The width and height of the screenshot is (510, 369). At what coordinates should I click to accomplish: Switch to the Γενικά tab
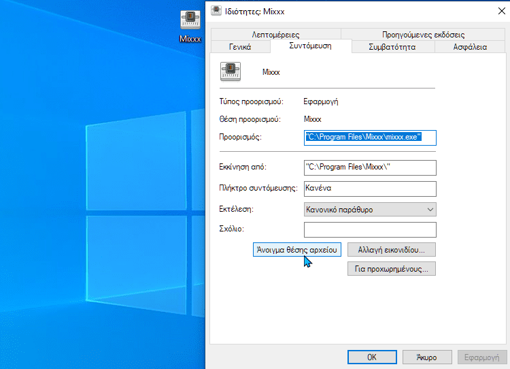point(240,47)
